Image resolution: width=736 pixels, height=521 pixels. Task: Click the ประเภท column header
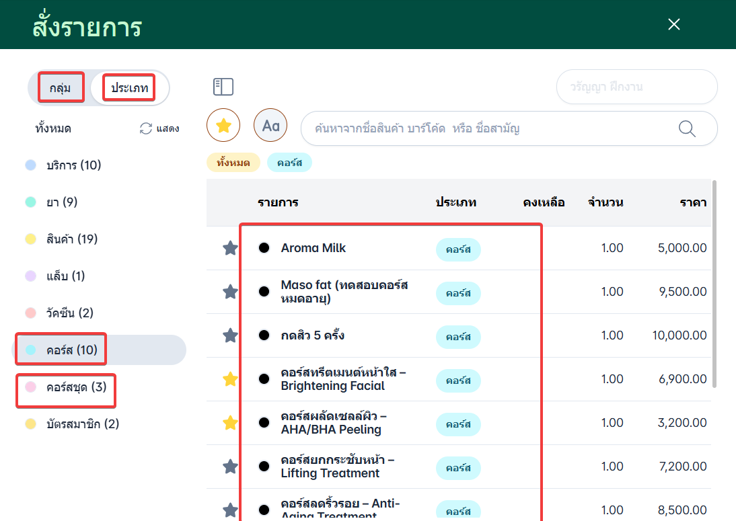coord(455,202)
